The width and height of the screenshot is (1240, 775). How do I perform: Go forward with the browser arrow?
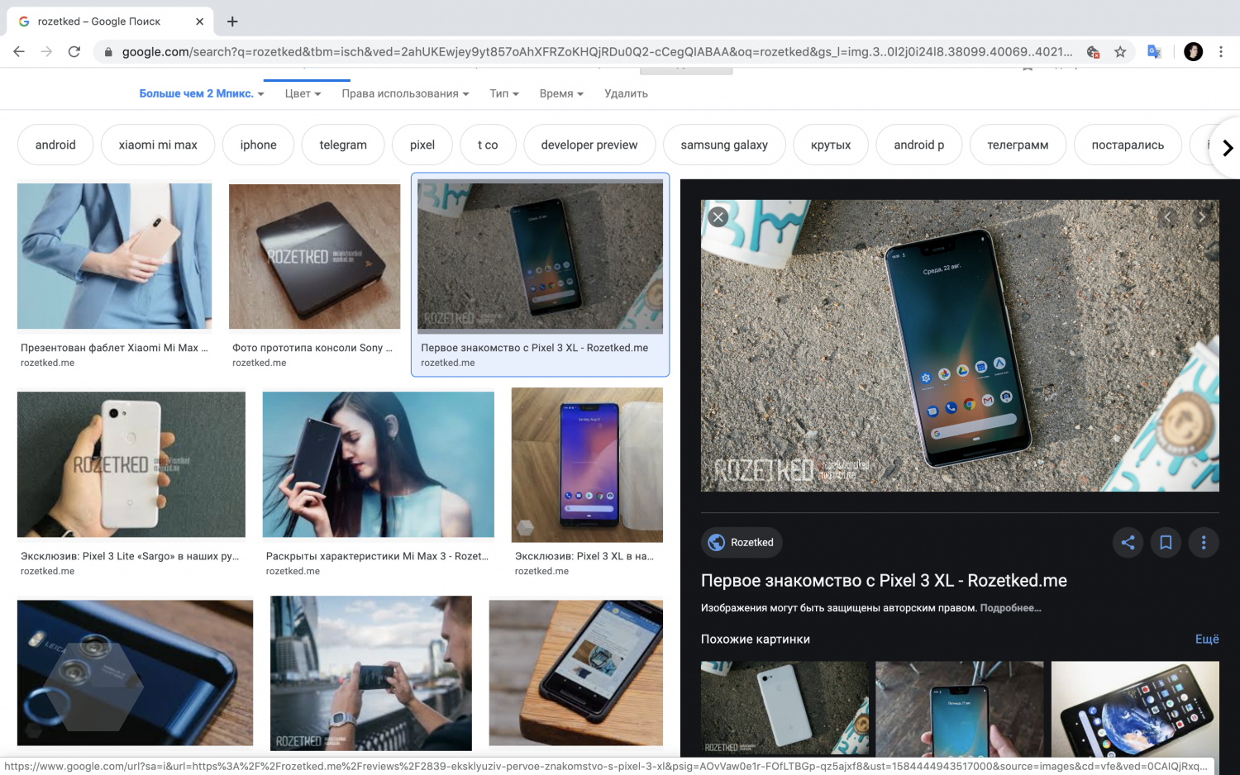click(x=46, y=51)
